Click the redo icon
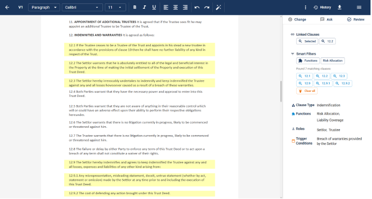Viewport: 372px width, 199px height. tap(207, 7)
